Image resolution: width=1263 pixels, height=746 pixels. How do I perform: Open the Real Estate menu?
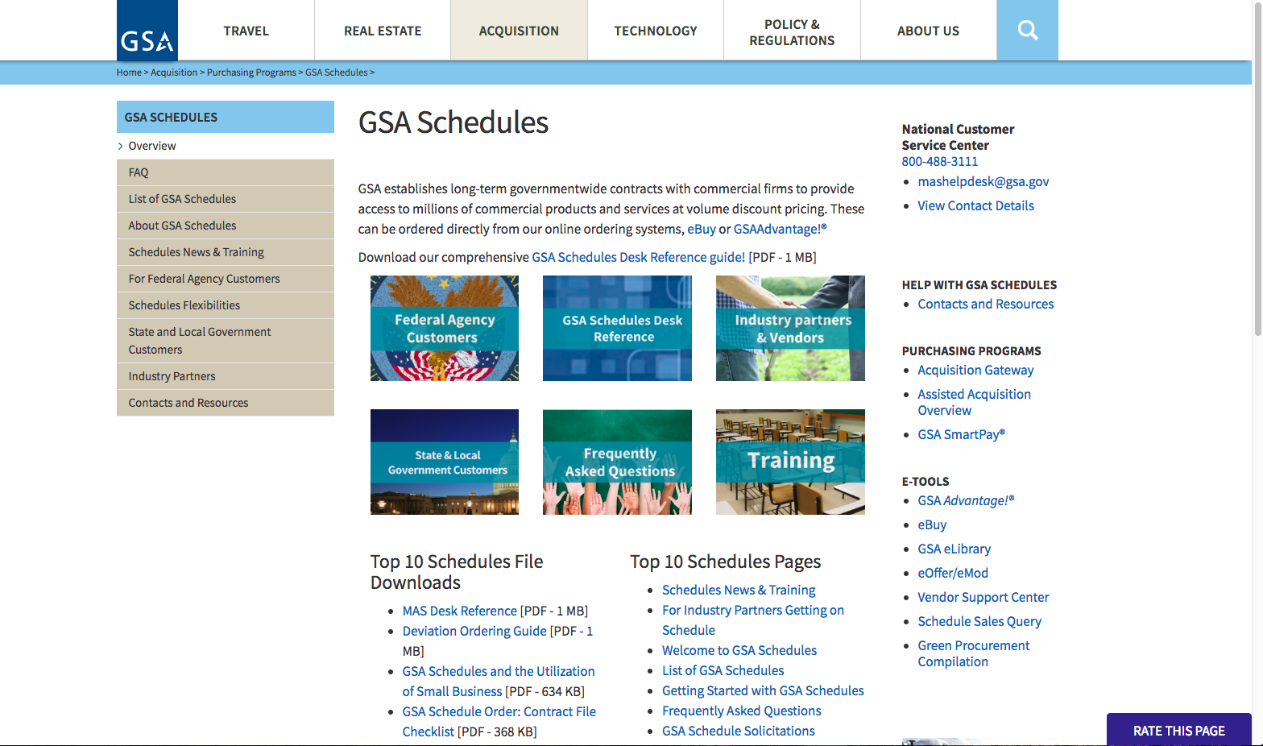tap(383, 31)
